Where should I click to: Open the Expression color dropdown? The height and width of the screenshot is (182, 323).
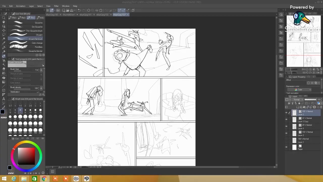pos(303,89)
